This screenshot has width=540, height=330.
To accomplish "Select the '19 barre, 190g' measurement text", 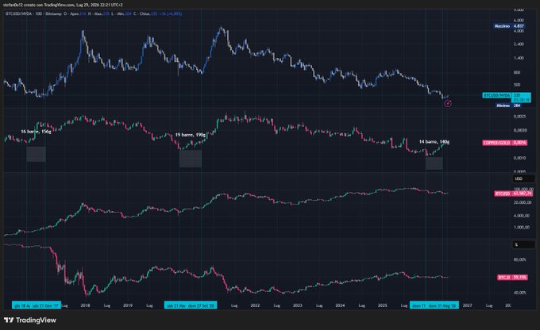I will coord(190,135).
